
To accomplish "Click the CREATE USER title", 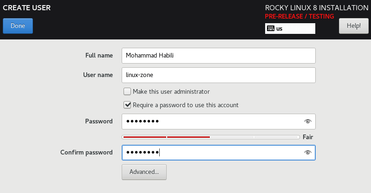I will click(x=26, y=8).
